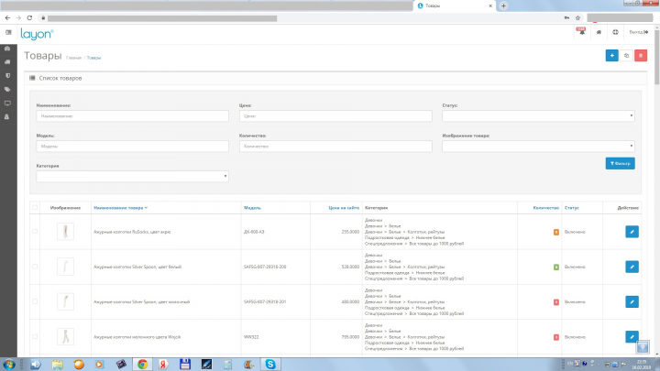Sort table by Модель column
This screenshot has width=660, height=371.
[252, 208]
